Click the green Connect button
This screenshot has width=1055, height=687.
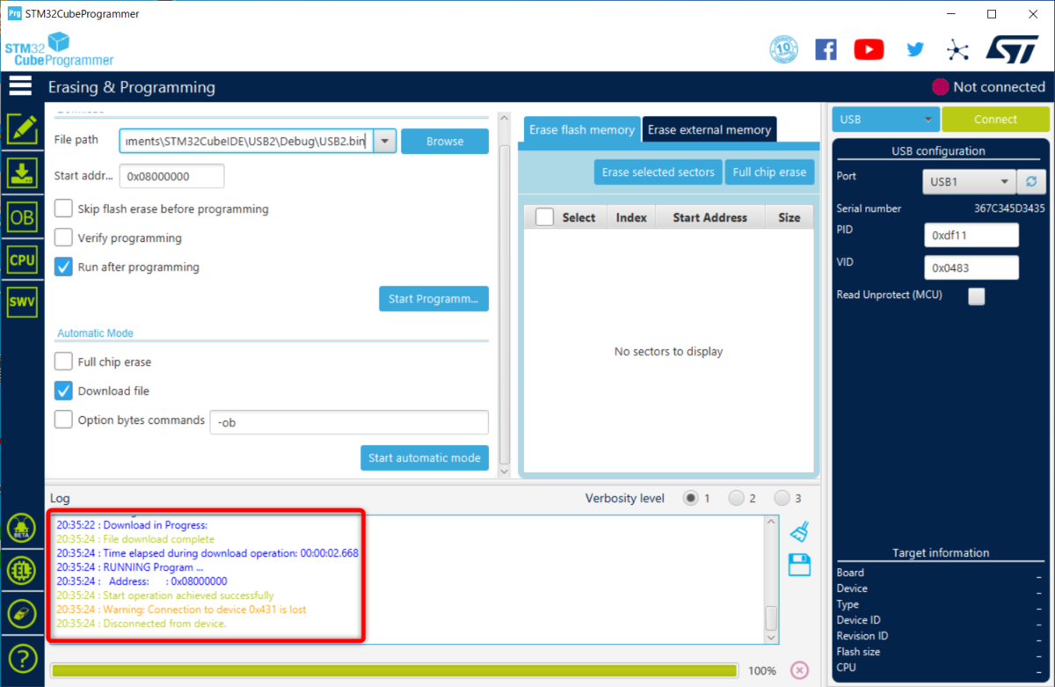tap(995, 120)
